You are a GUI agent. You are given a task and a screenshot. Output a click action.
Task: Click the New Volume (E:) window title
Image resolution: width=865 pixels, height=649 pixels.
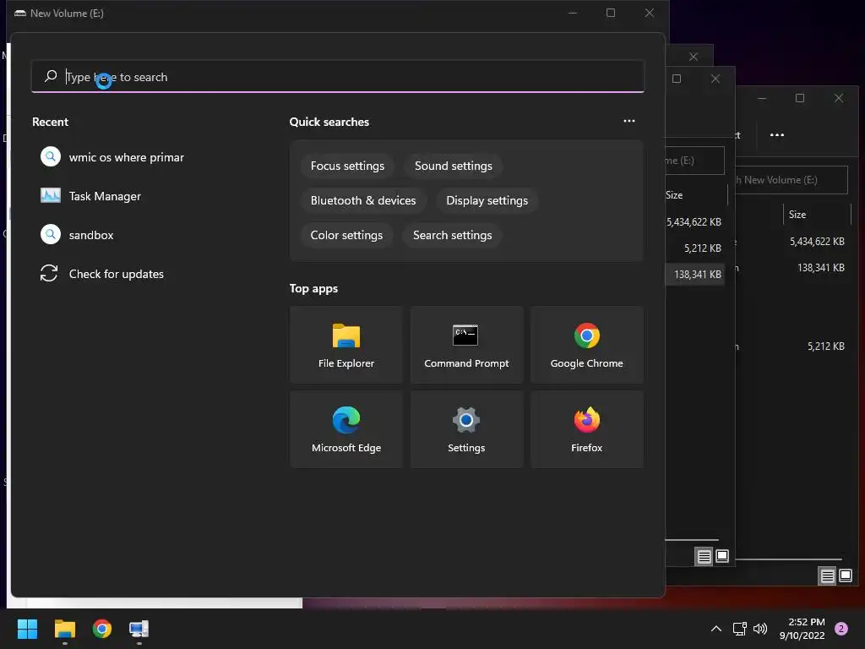point(67,13)
